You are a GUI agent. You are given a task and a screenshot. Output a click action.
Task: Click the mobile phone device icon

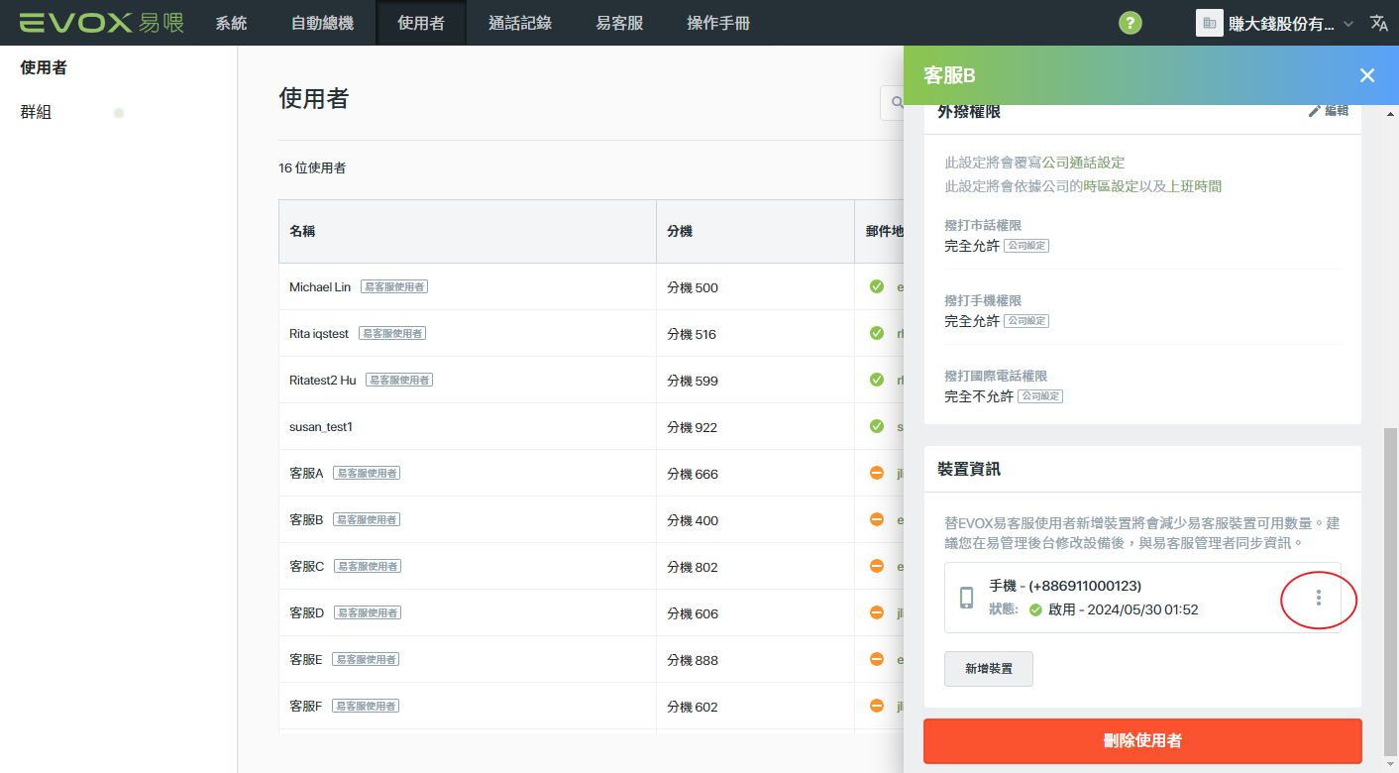point(967,598)
